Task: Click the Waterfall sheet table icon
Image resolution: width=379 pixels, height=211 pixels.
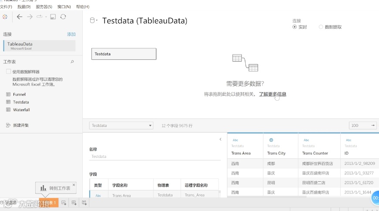Action: click(8, 109)
